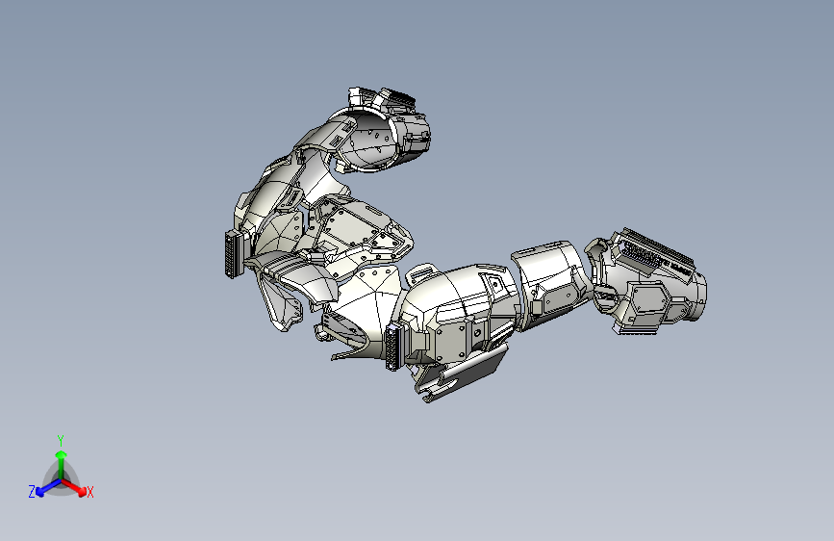This screenshot has height=541, width=834.
Task: Click the blue Z axis of the orientation triad
Action: 48,487
